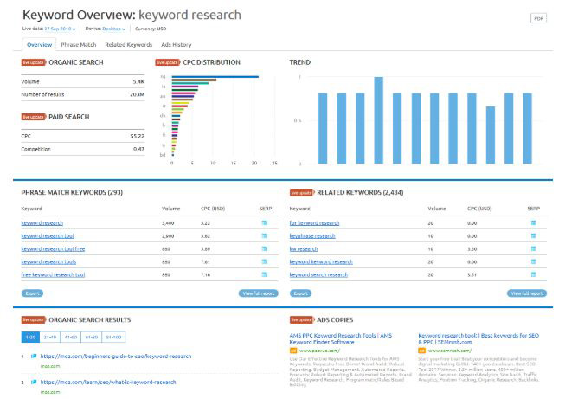Viewport: 565px width, 399px height.
Task: Open SERP icon for 'keyphrase research' row
Action: point(533,235)
